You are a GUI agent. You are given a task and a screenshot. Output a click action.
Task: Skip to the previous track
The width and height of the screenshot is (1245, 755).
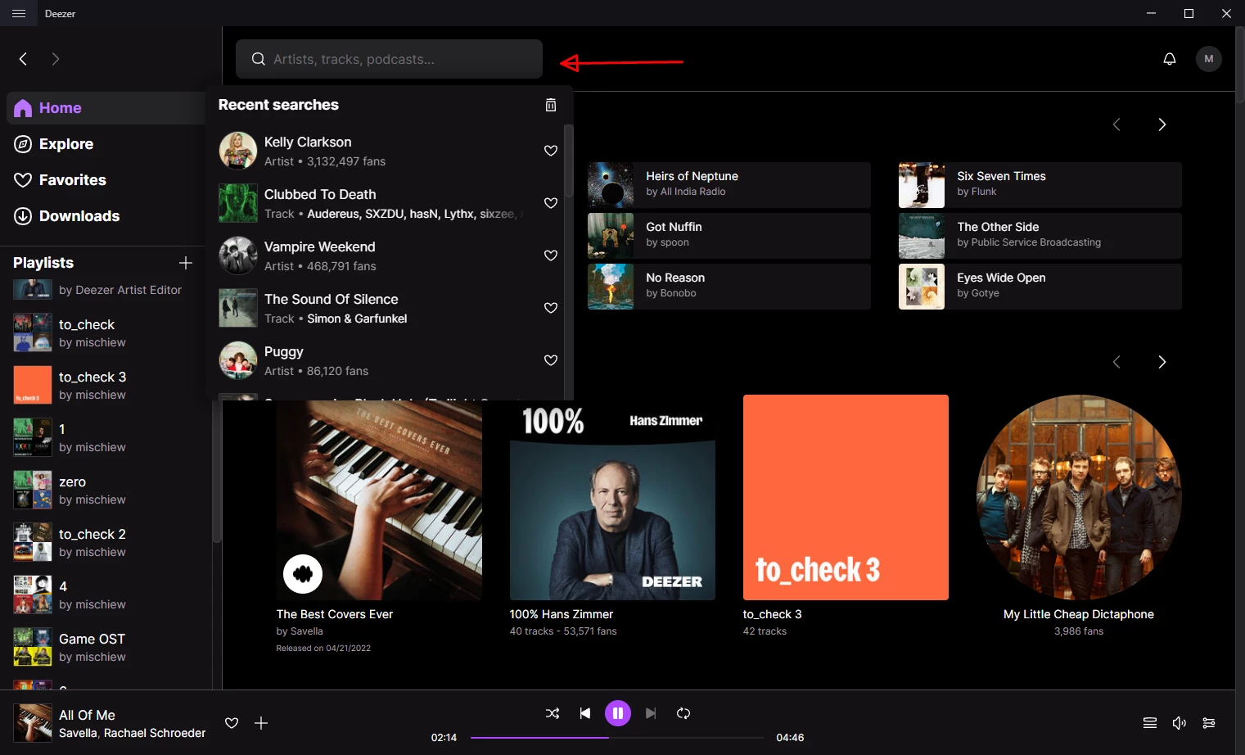[x=585, y=713]
